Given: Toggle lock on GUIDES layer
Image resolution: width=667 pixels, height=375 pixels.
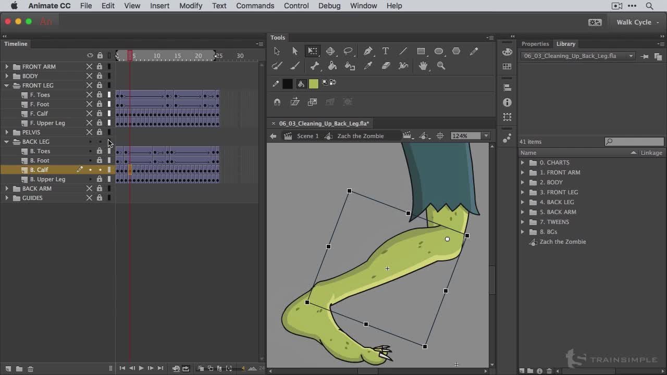Looking at the screenshot, I should click(100, 198).
